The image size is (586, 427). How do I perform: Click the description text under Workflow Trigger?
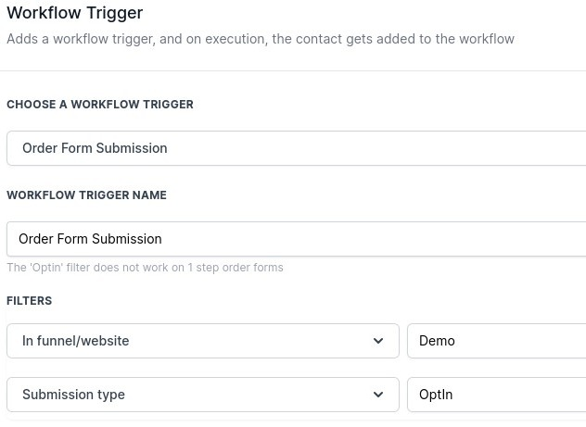tap(260, 39)
